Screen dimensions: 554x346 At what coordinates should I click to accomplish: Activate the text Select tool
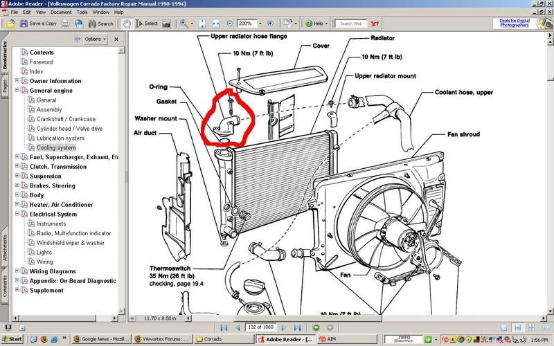(147, 24)
